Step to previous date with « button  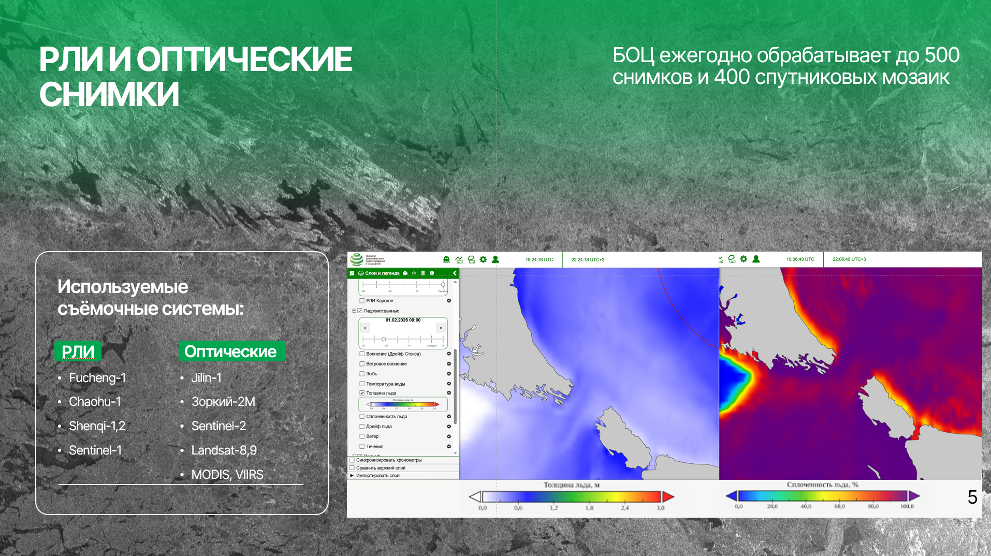point(365,328)
